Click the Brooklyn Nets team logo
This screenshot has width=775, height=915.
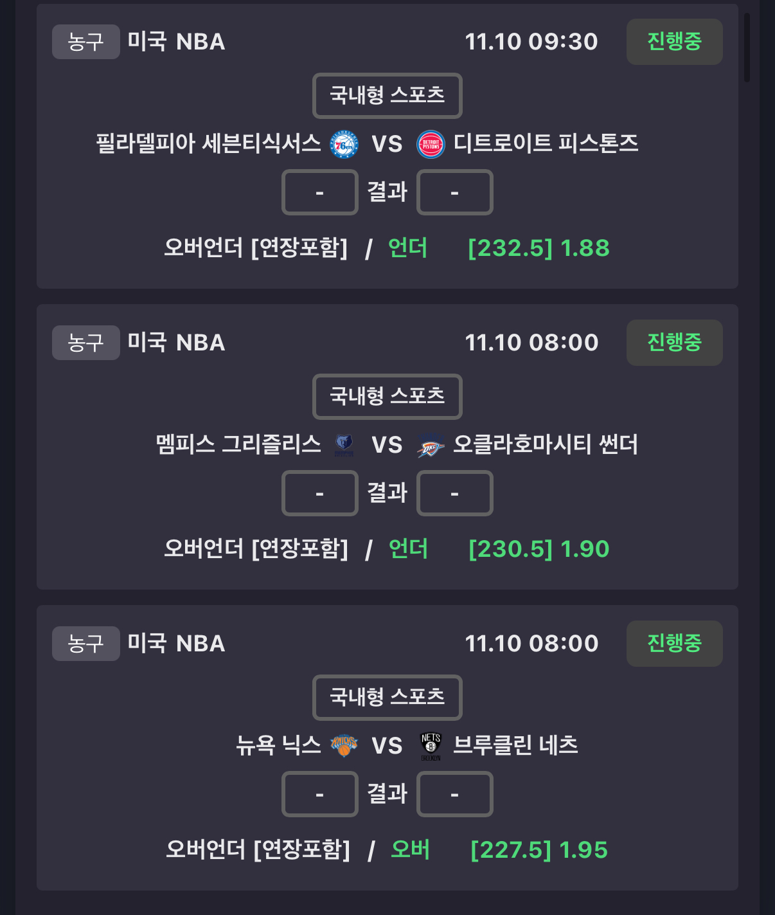[x=431, y=746]
